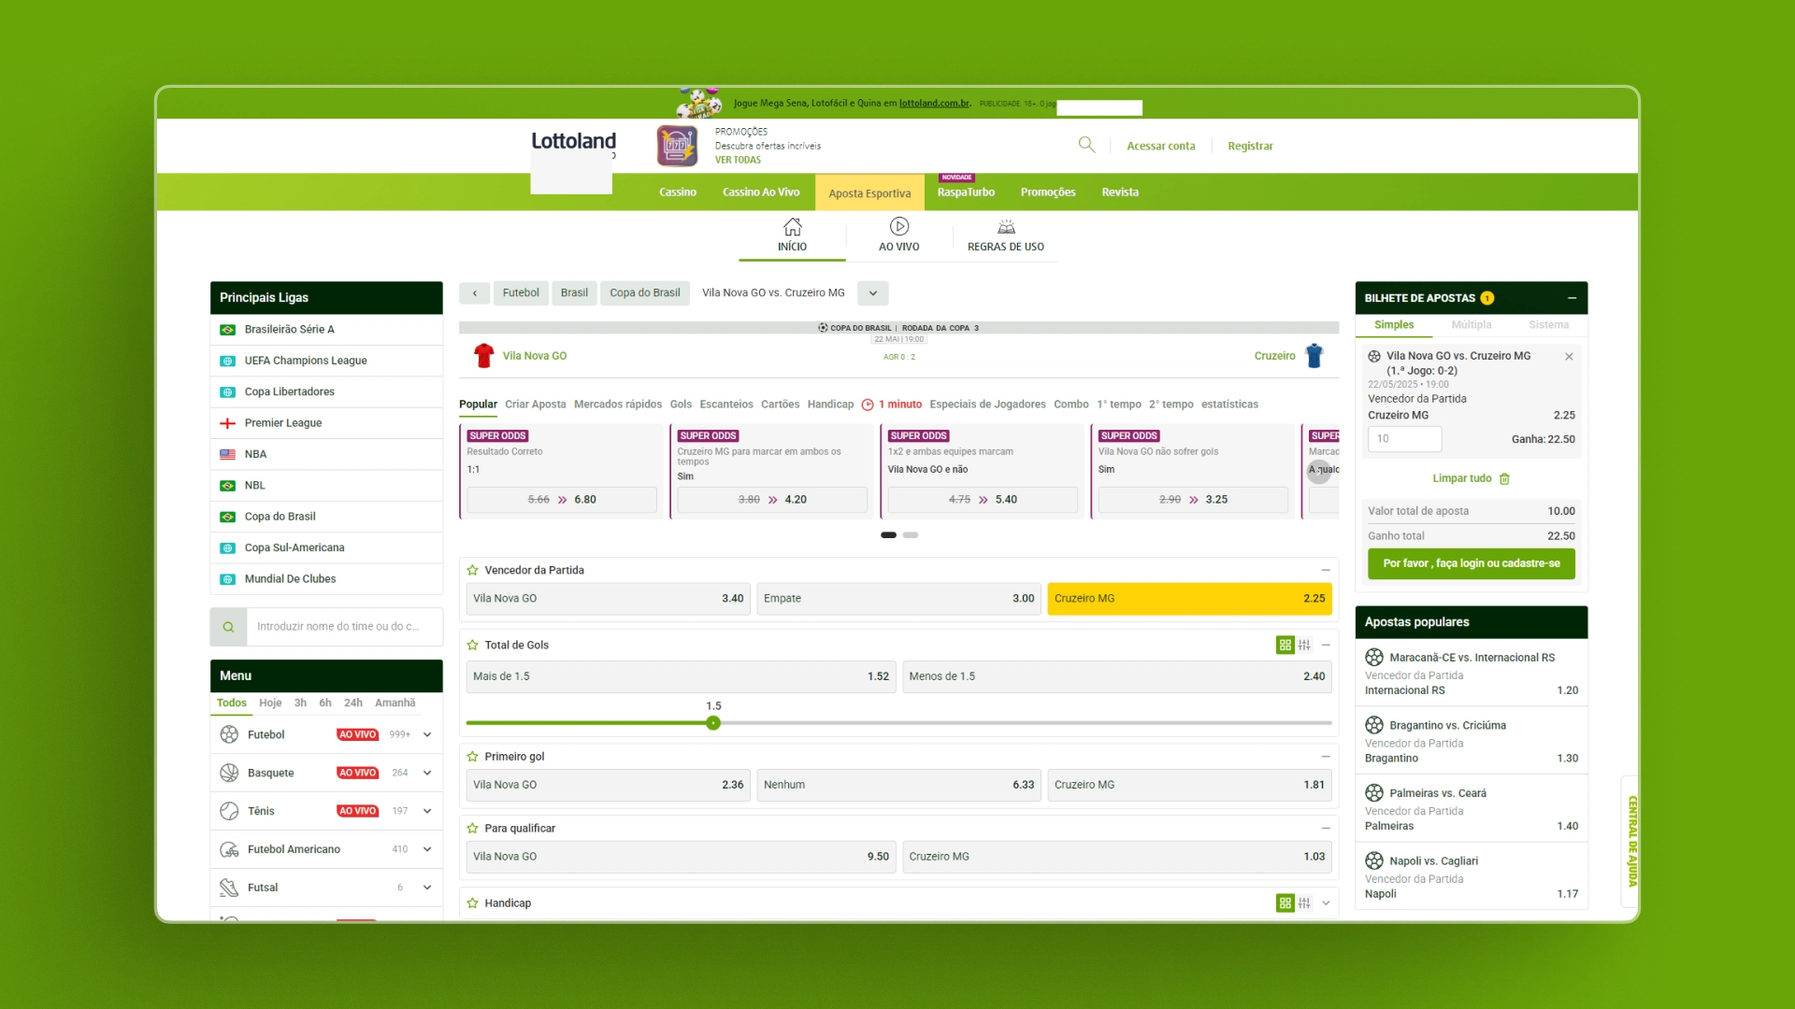The height and width of the screenshot is (1009, 1795).
Task: Click Acessar conta link
Action: [x=1161, y=146]
